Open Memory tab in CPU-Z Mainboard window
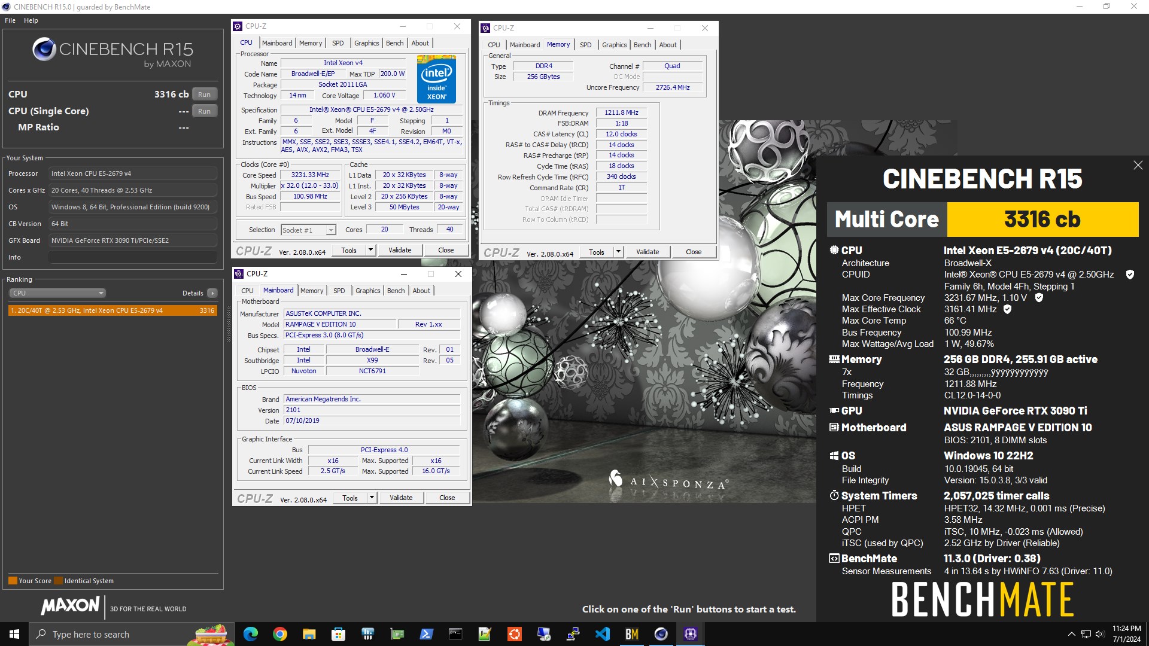 click(x=312, y=291)
